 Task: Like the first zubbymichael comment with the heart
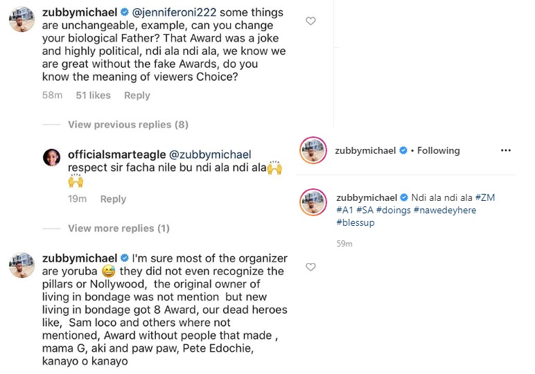point(310,21)
